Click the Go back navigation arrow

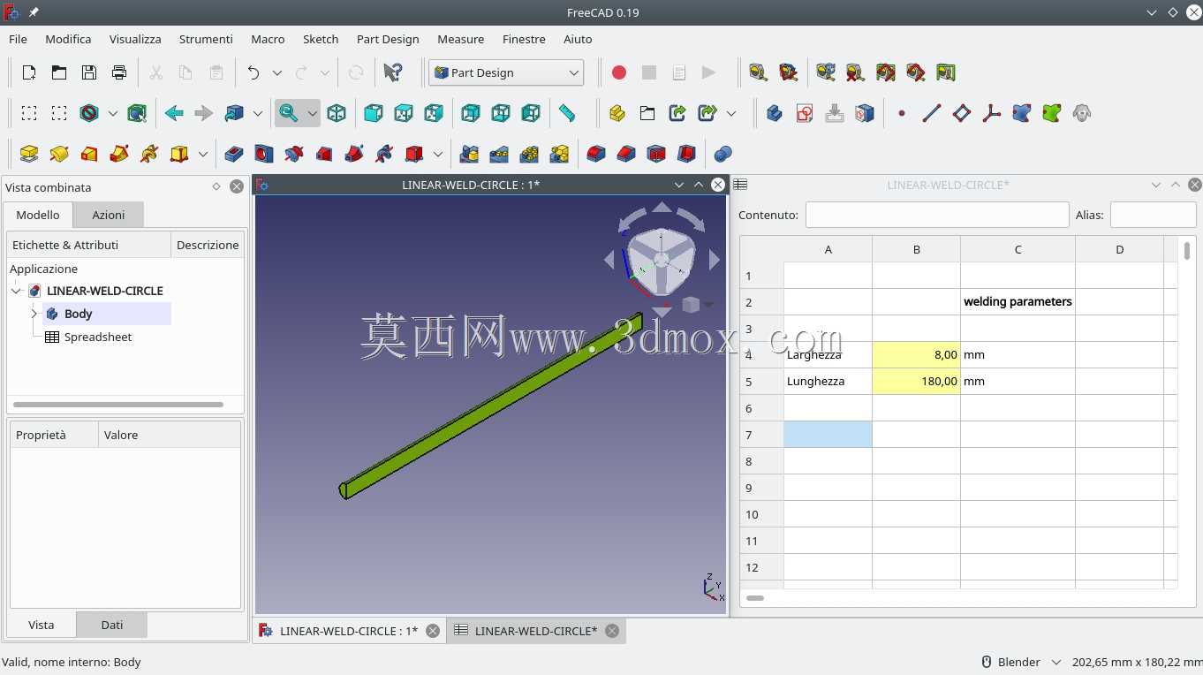[x=174, y=113]
